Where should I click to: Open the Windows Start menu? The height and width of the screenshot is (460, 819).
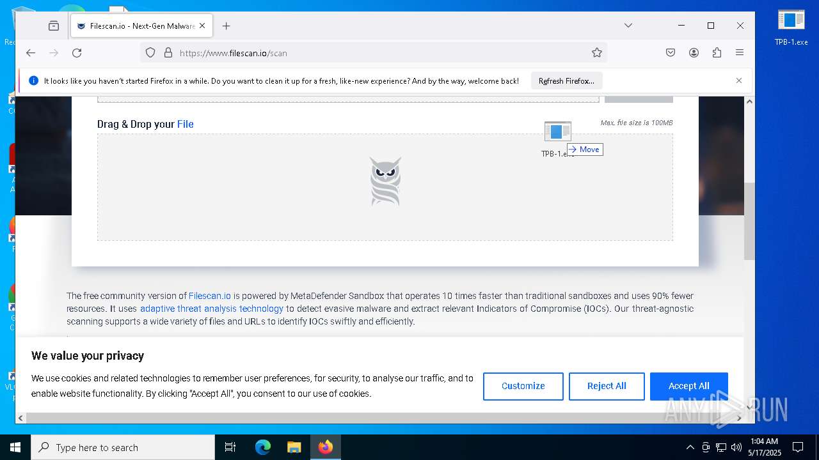tap(15, 447)
